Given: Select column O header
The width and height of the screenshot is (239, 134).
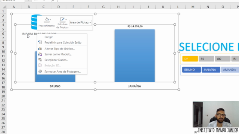Looking at the screenshot, I should (x=223, y=7).
